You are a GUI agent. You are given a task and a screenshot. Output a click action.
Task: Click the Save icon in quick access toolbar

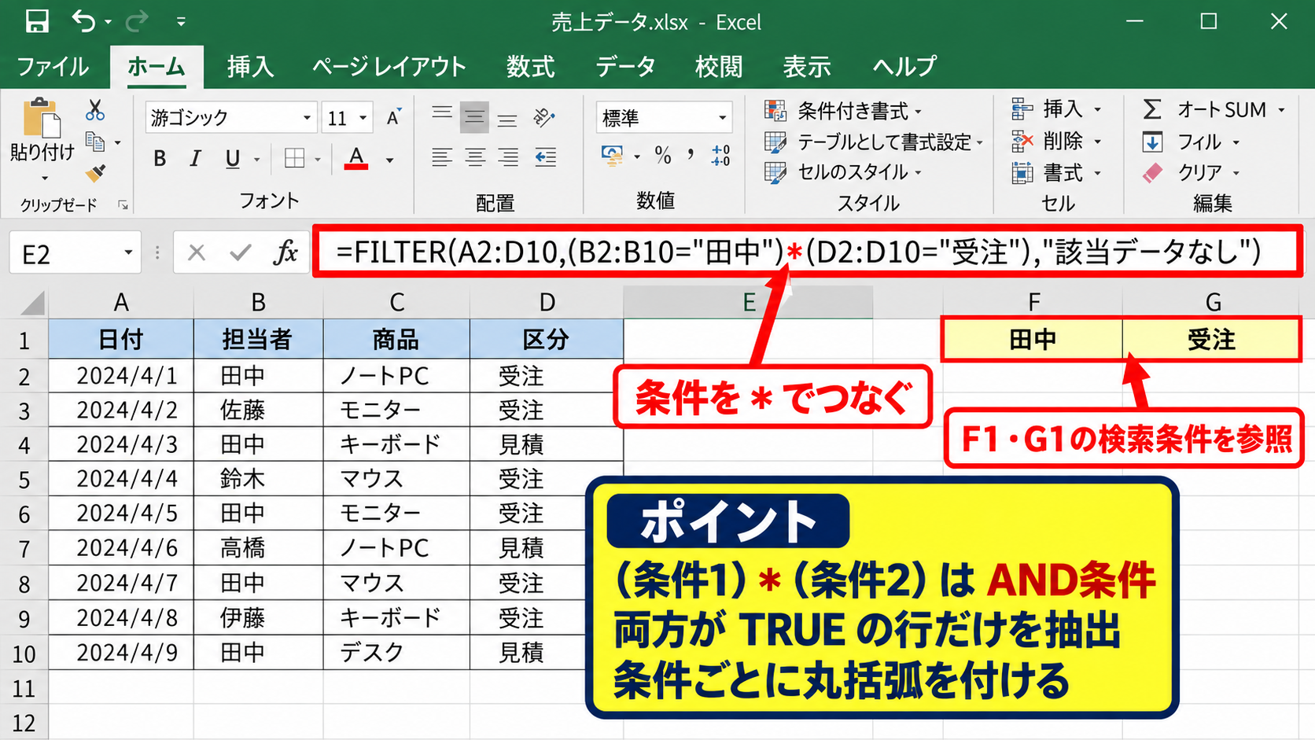[36, 21]
